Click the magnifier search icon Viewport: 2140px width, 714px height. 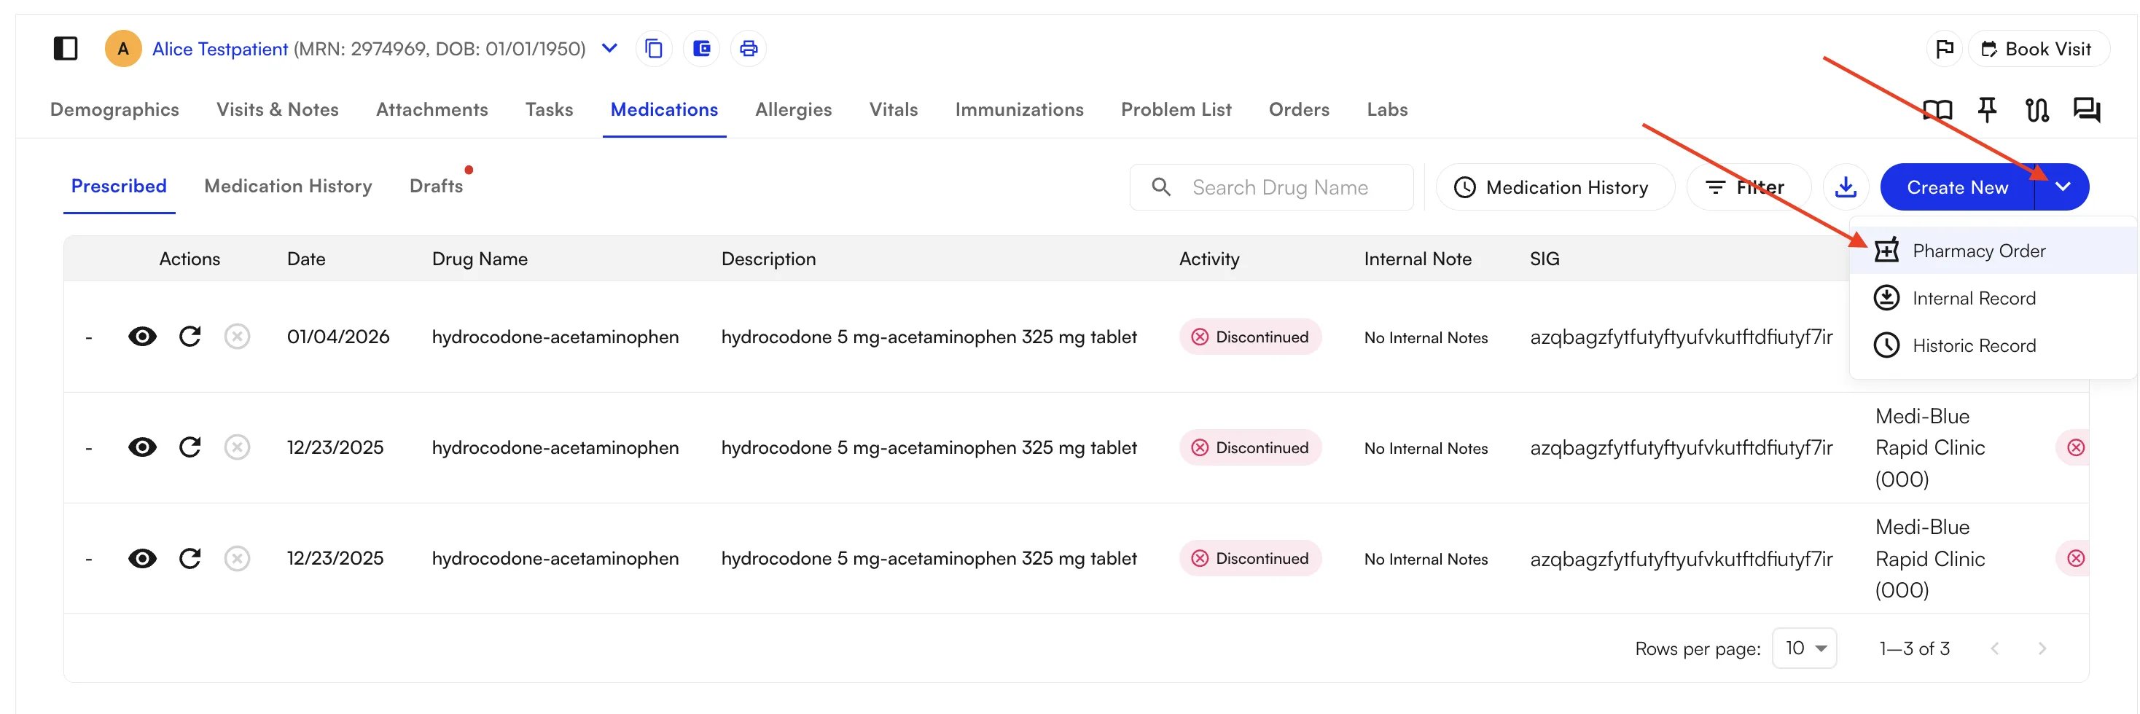point(1161,188)
